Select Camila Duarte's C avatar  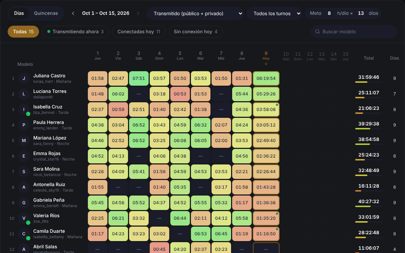coord(24,233)
